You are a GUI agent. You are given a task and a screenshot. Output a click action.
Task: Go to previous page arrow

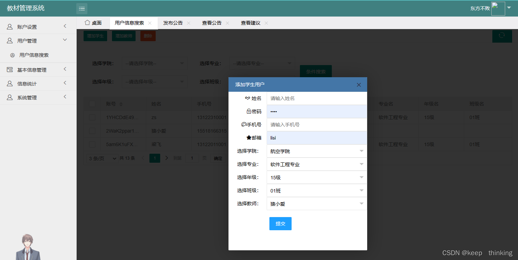pos(144,158)
